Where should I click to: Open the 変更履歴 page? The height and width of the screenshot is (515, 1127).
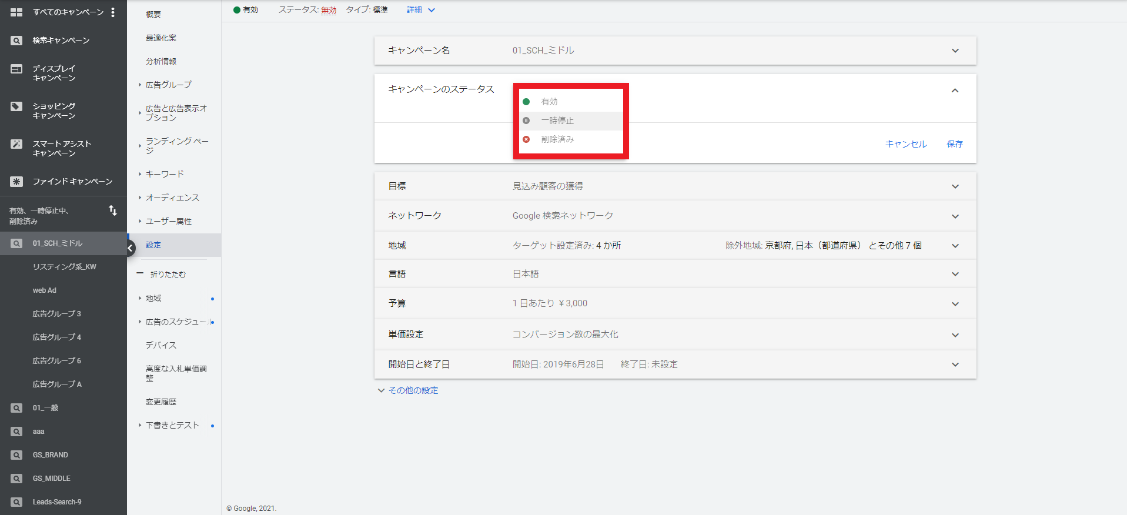pos(161,402)
